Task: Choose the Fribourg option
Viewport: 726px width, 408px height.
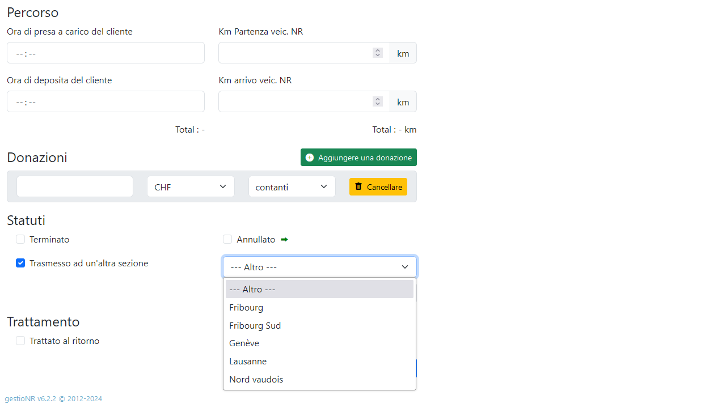Action: click(x=246, y=307)
